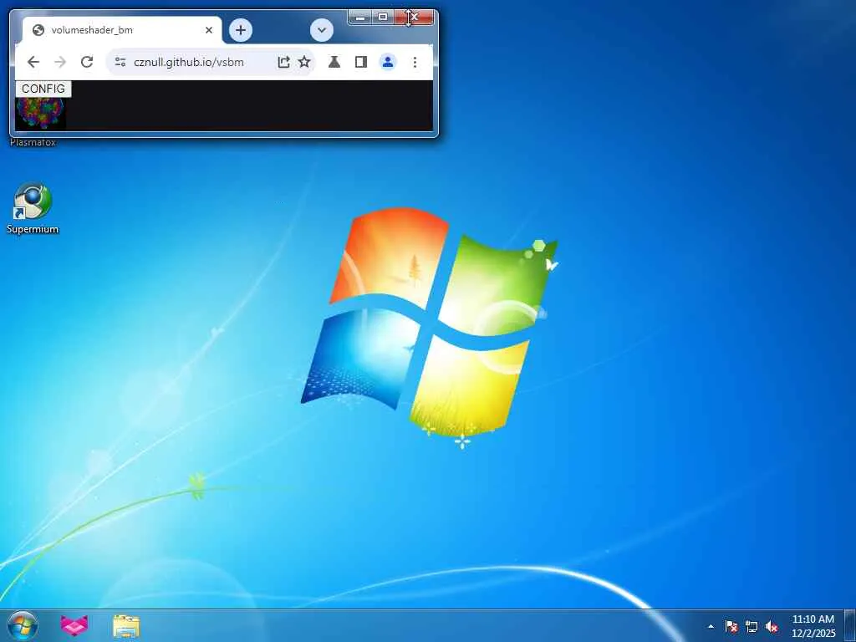
Task: Open the taskbar clock showing 11:10 AM
Action: [x=813, y=626]
